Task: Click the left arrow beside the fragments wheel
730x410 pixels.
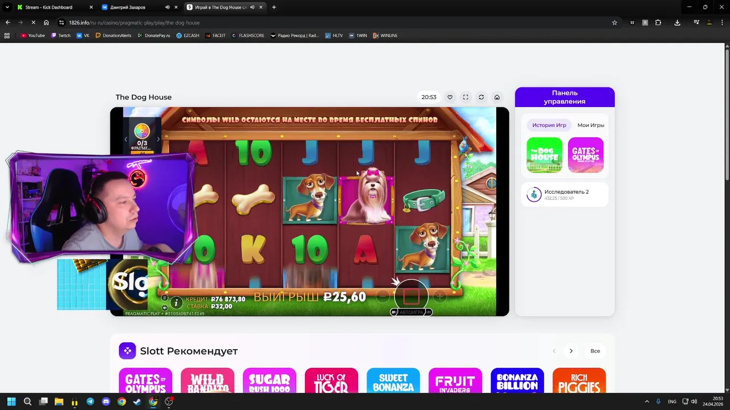Action: [126, 139]
